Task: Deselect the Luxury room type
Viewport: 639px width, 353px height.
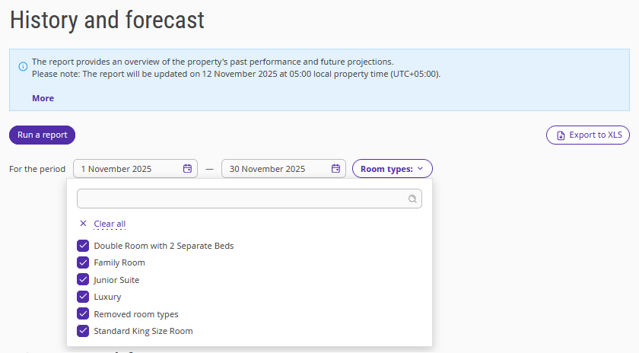Action: [x=83, y=297]
